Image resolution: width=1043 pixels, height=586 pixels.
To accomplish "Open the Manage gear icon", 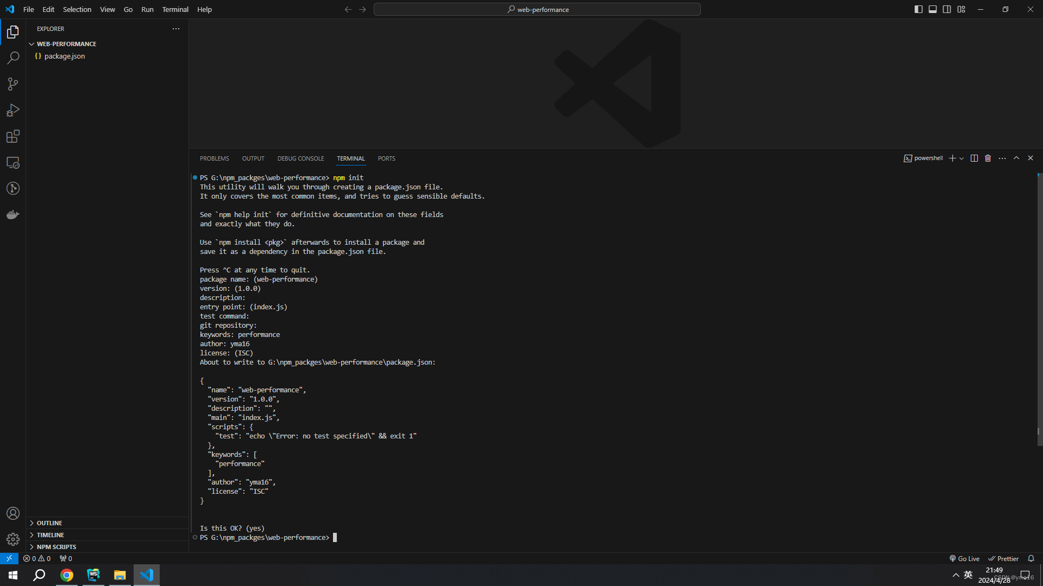I will pyautogui.click(x=13, y=539).
